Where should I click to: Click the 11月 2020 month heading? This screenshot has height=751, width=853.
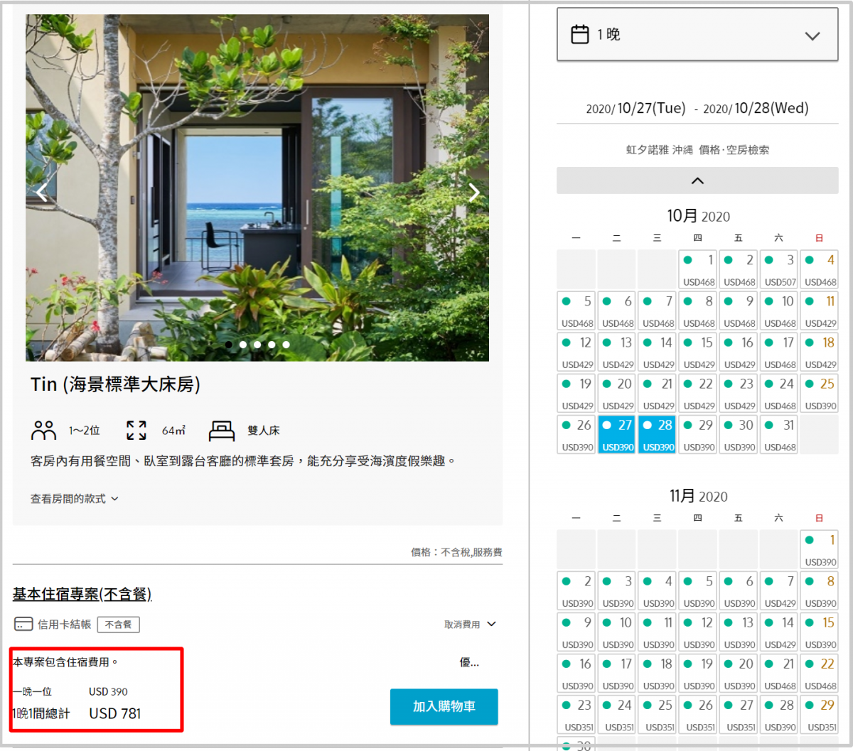click(698, 496)
